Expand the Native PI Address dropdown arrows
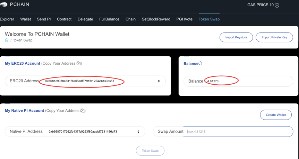The image size is (299, 159). tap(138, 132)
